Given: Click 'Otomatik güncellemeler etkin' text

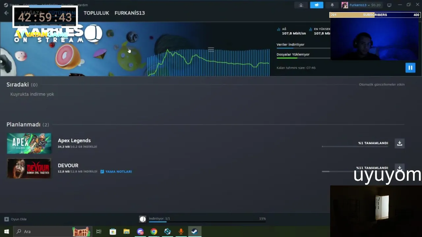Looking at the screenshot, I should (381, 85).
